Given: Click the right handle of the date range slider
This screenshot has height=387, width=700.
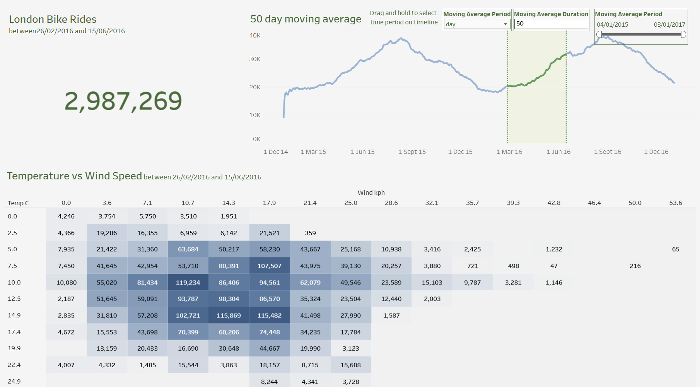Looking at the screenshot, I should [683, 35].
